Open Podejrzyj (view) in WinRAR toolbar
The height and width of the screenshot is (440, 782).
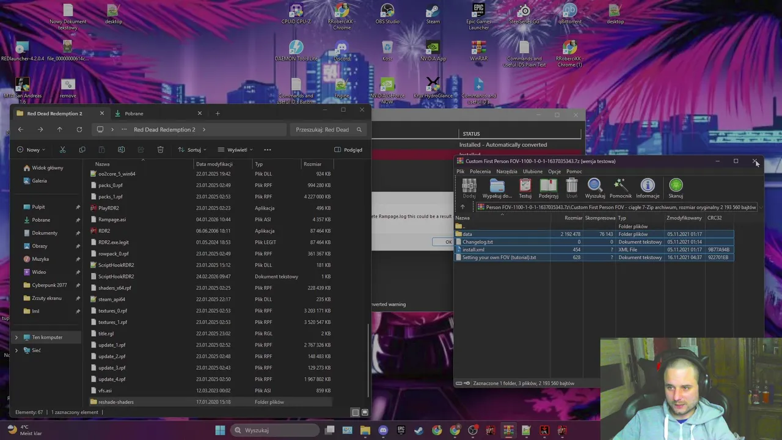pos(549,188)
